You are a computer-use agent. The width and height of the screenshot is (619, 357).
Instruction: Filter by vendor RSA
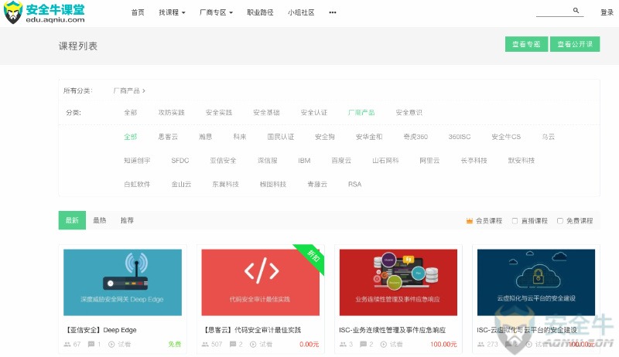[x=354, y=184]
